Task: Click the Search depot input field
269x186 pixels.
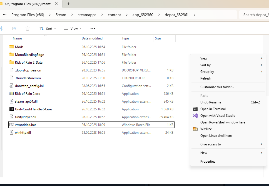Action: (254, 15)
